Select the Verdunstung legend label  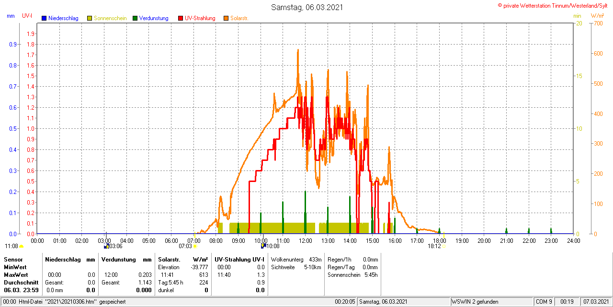click(154, 18)
